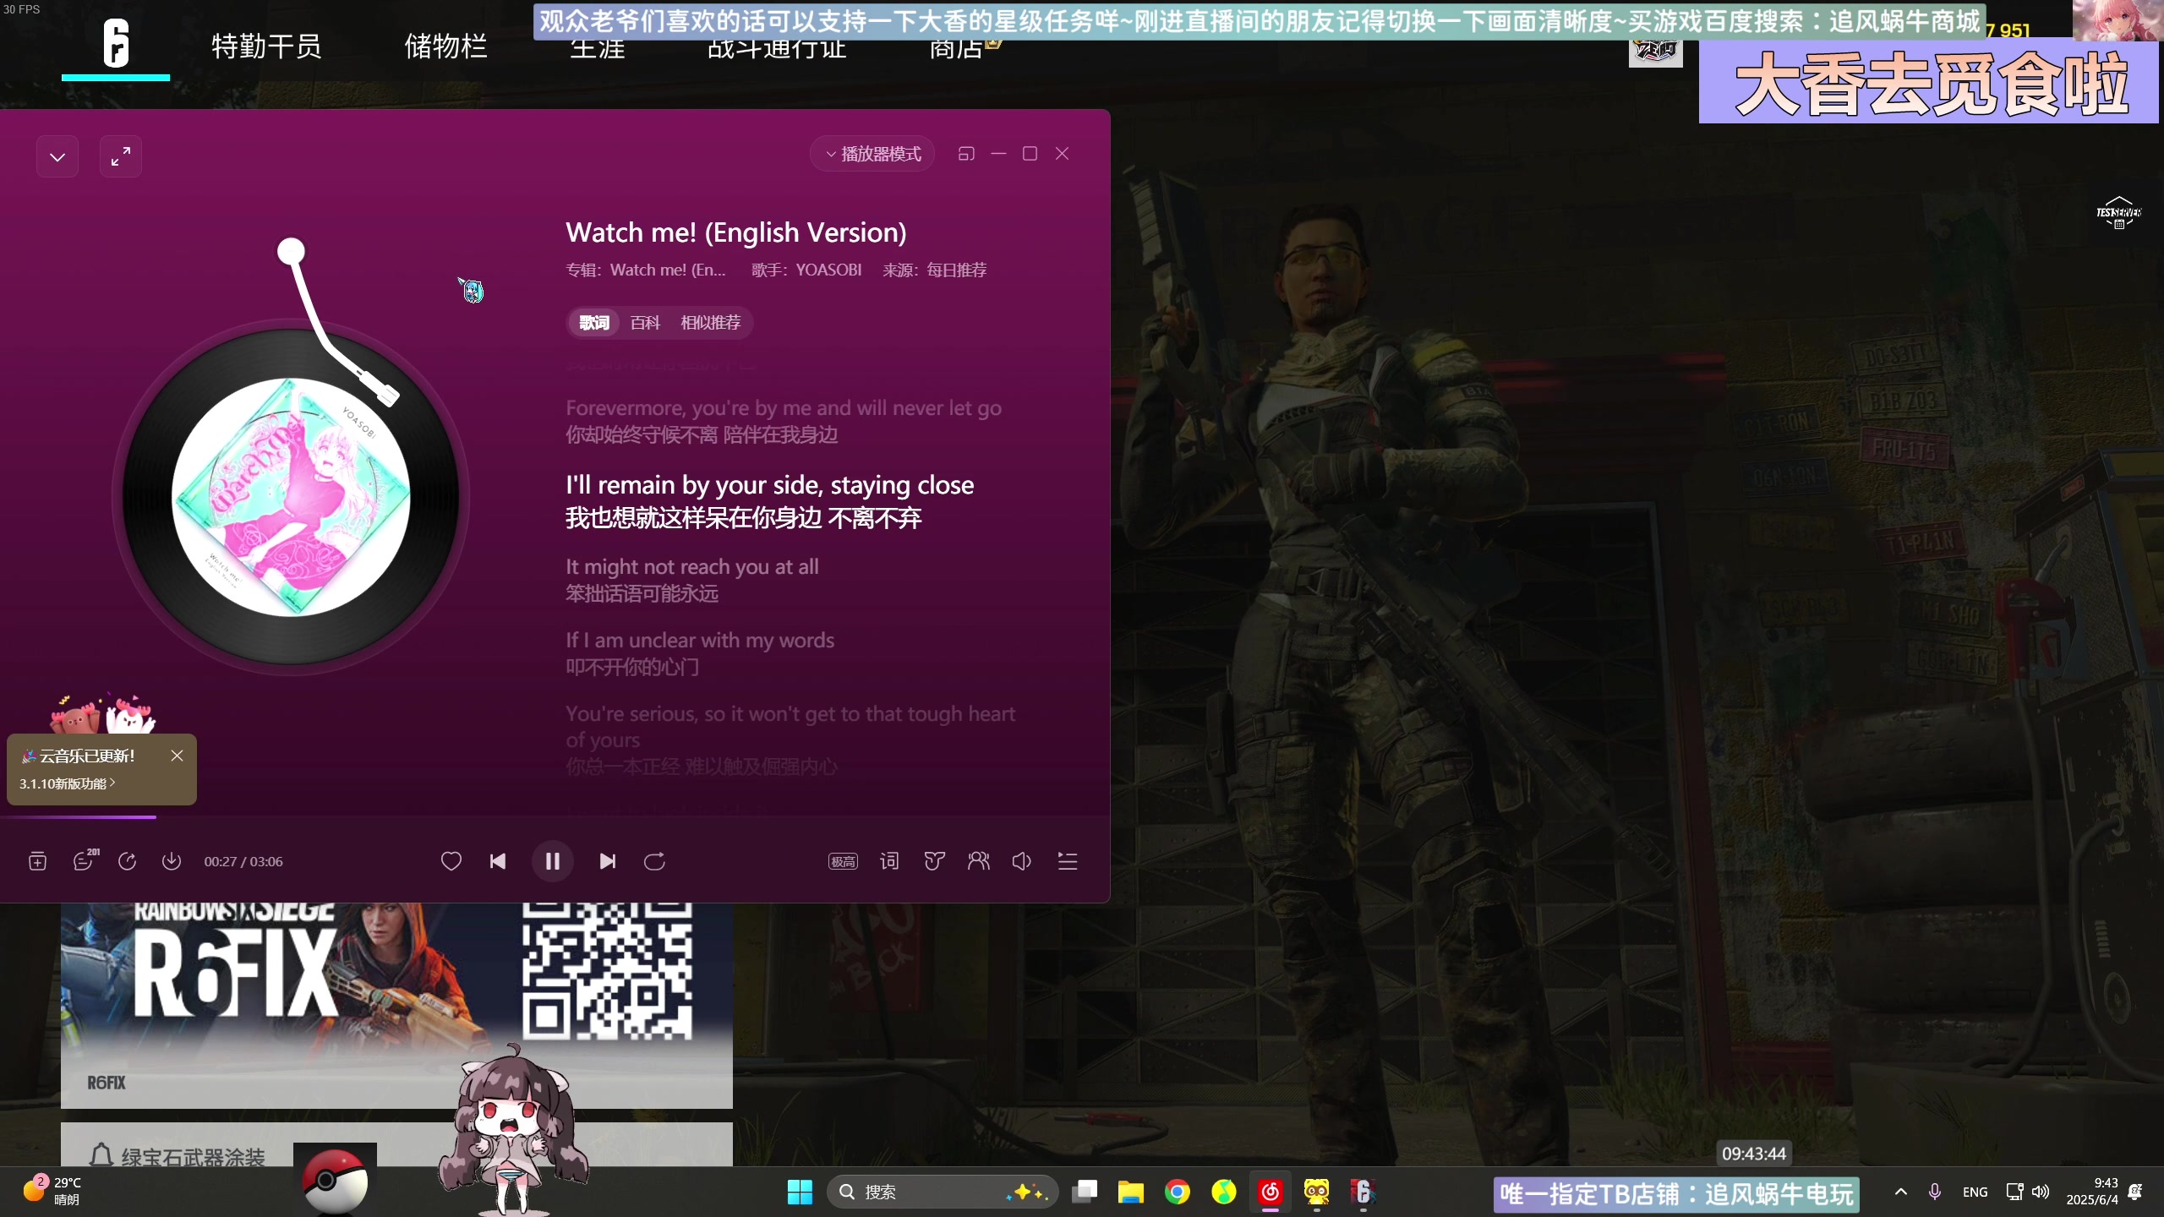
Task: Open network settings tray icon
Action: coord(2015,1192)
